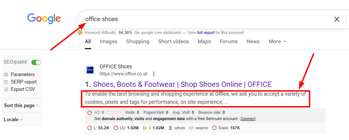Switch to the Shopping tab
The width and height of the screenshot is (349, 140).
[x=138, y=41]
